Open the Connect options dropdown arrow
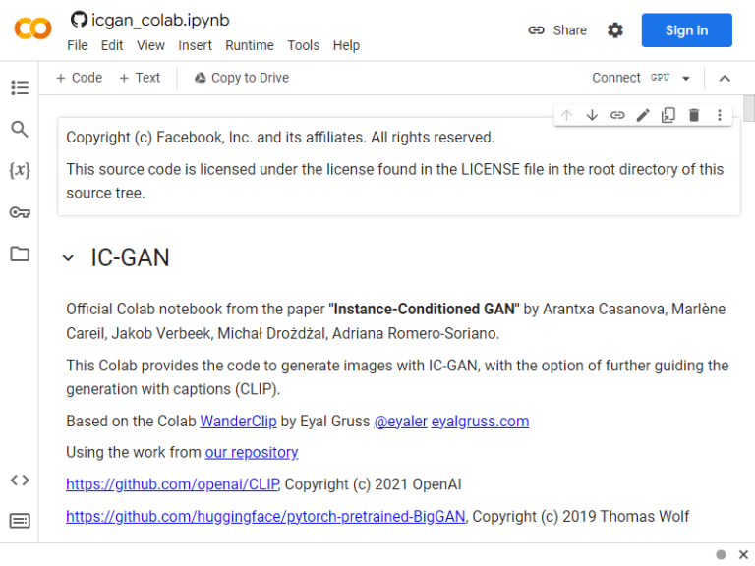 pos(686,79)
